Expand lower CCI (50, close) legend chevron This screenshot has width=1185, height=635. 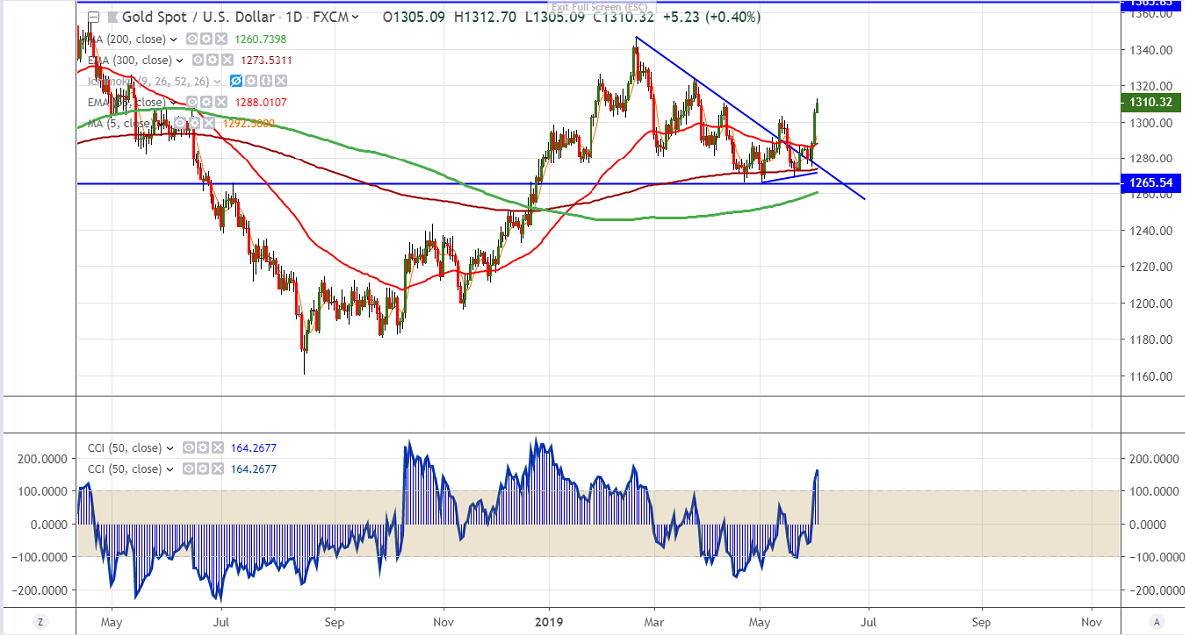click(170, 470)
